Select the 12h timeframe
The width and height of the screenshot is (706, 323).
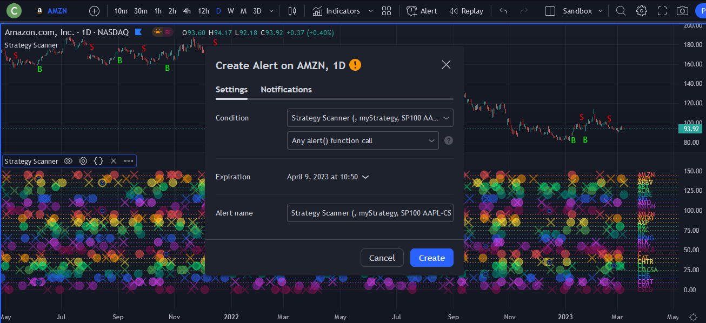pos(203,11)
